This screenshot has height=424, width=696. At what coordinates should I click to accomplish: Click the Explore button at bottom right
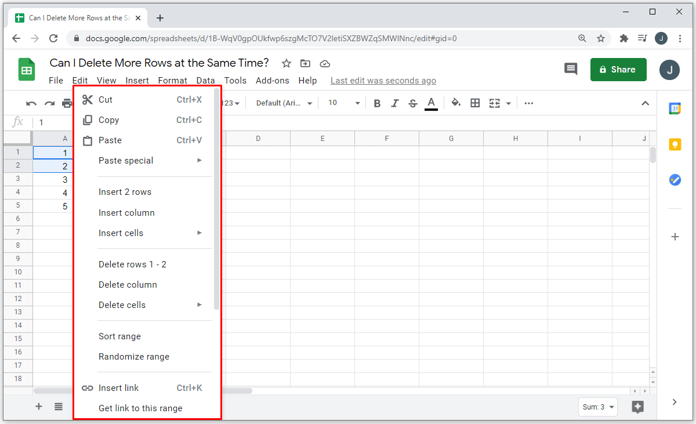coord(637,407)
